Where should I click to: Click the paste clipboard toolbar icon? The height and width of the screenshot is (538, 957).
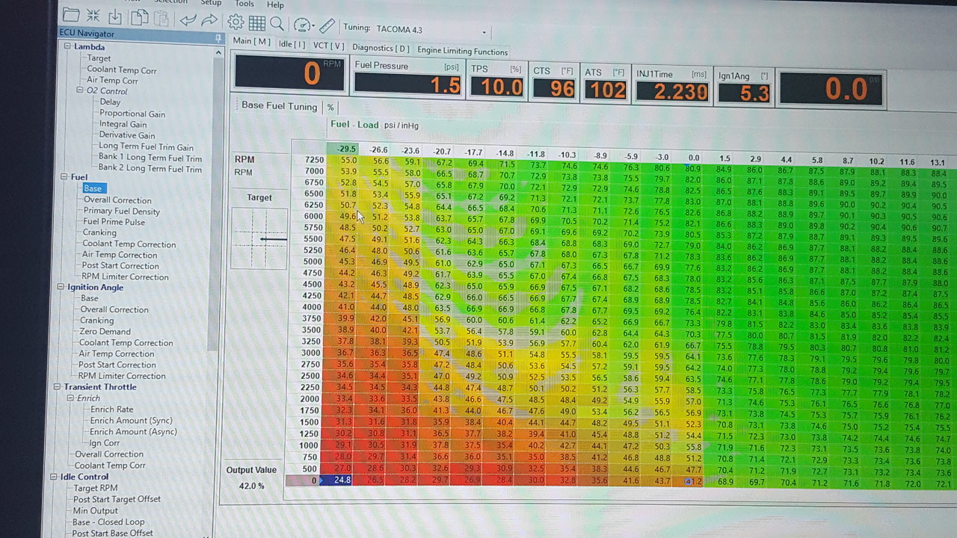click(x=161, y=18)
